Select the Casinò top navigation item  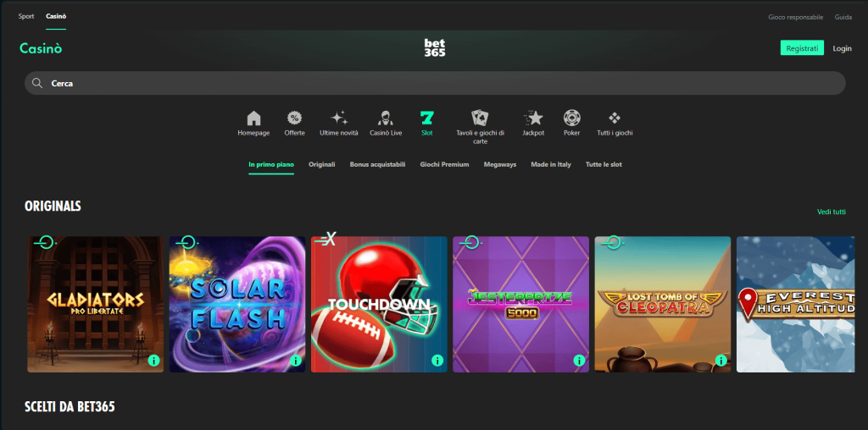tap(56, 17)
